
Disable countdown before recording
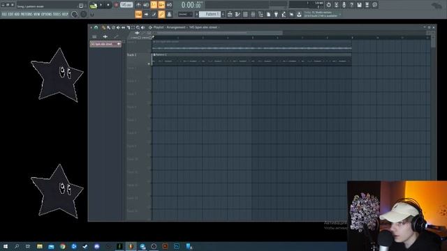click(154, 5)
